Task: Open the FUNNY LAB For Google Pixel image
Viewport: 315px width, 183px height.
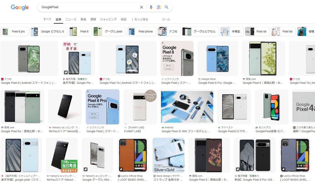Action: [x=140, y=107]
